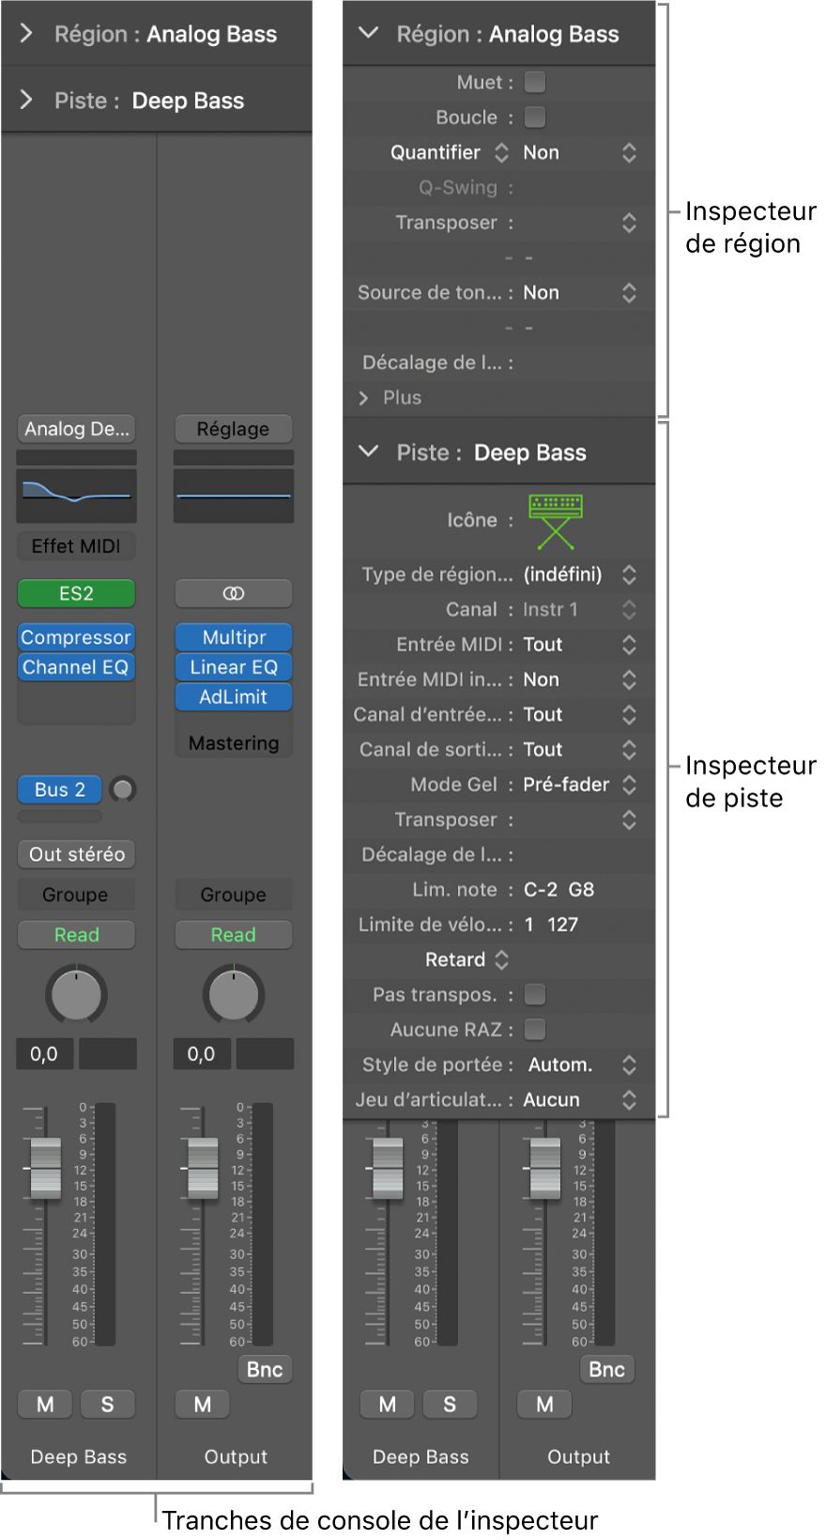The height and width of the screenshot is (1540, 826).
Task: Toggle the Boucle checkbox
Action: click(x=535, y=117)
